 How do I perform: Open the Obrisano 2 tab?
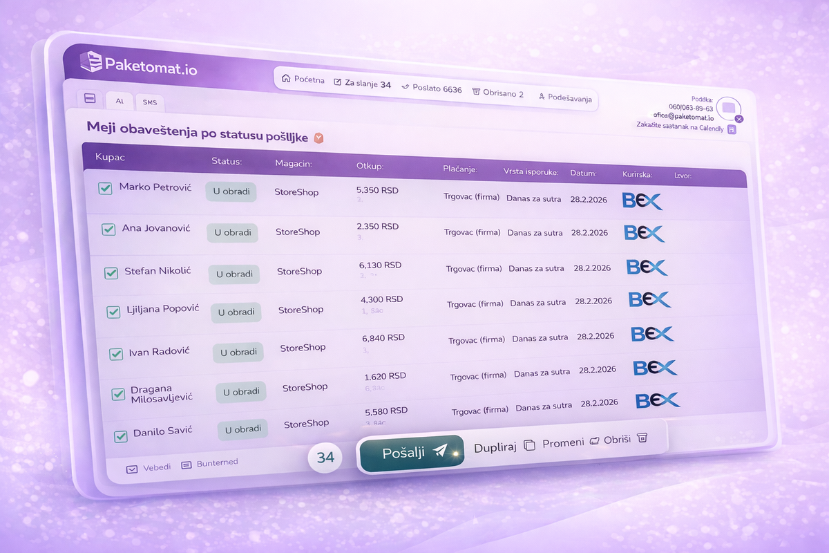[x=497, y=93]
